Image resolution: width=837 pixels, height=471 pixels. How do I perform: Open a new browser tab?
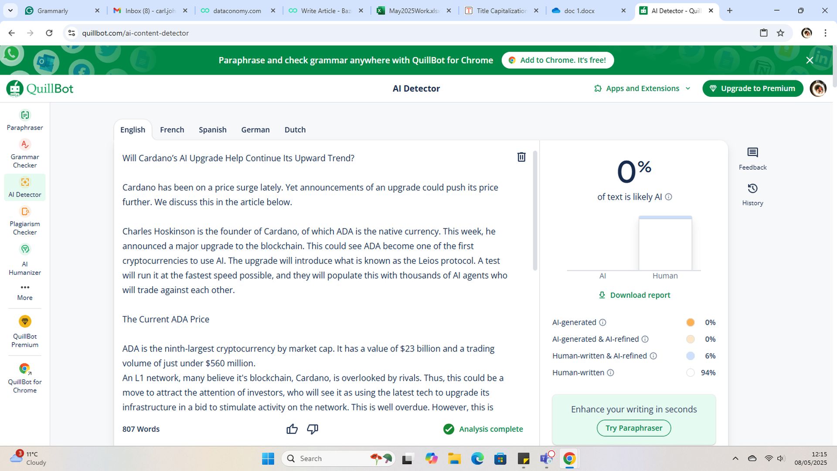[x=730, y=11]
